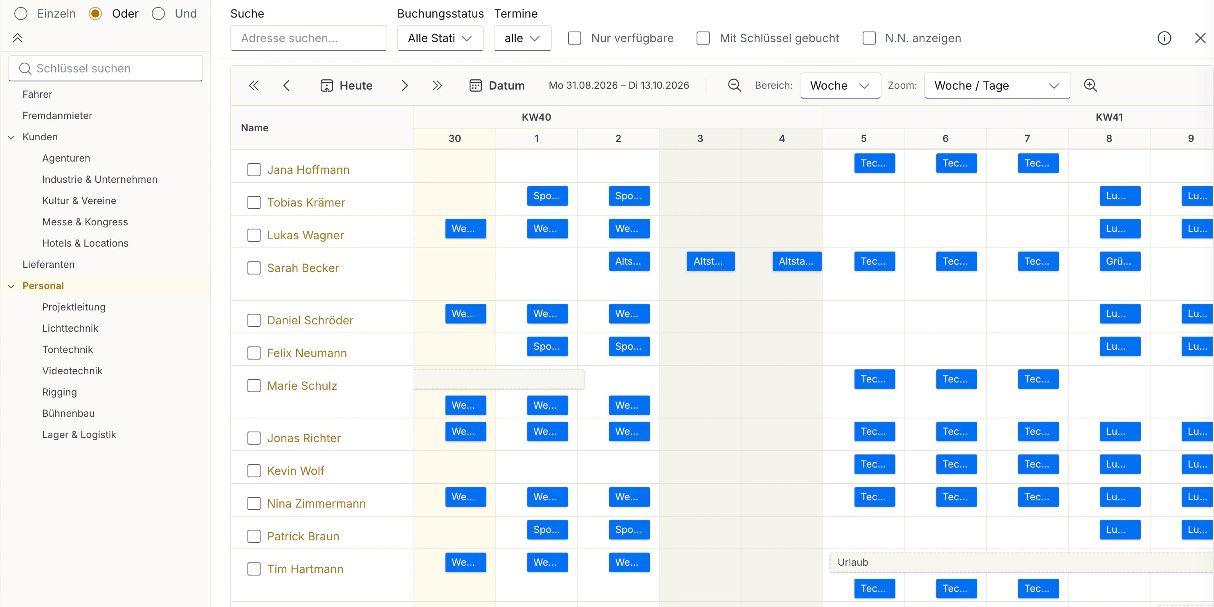
Task: Click the zoom-in magnifier icon
Action: click(x=1090, y=85)
